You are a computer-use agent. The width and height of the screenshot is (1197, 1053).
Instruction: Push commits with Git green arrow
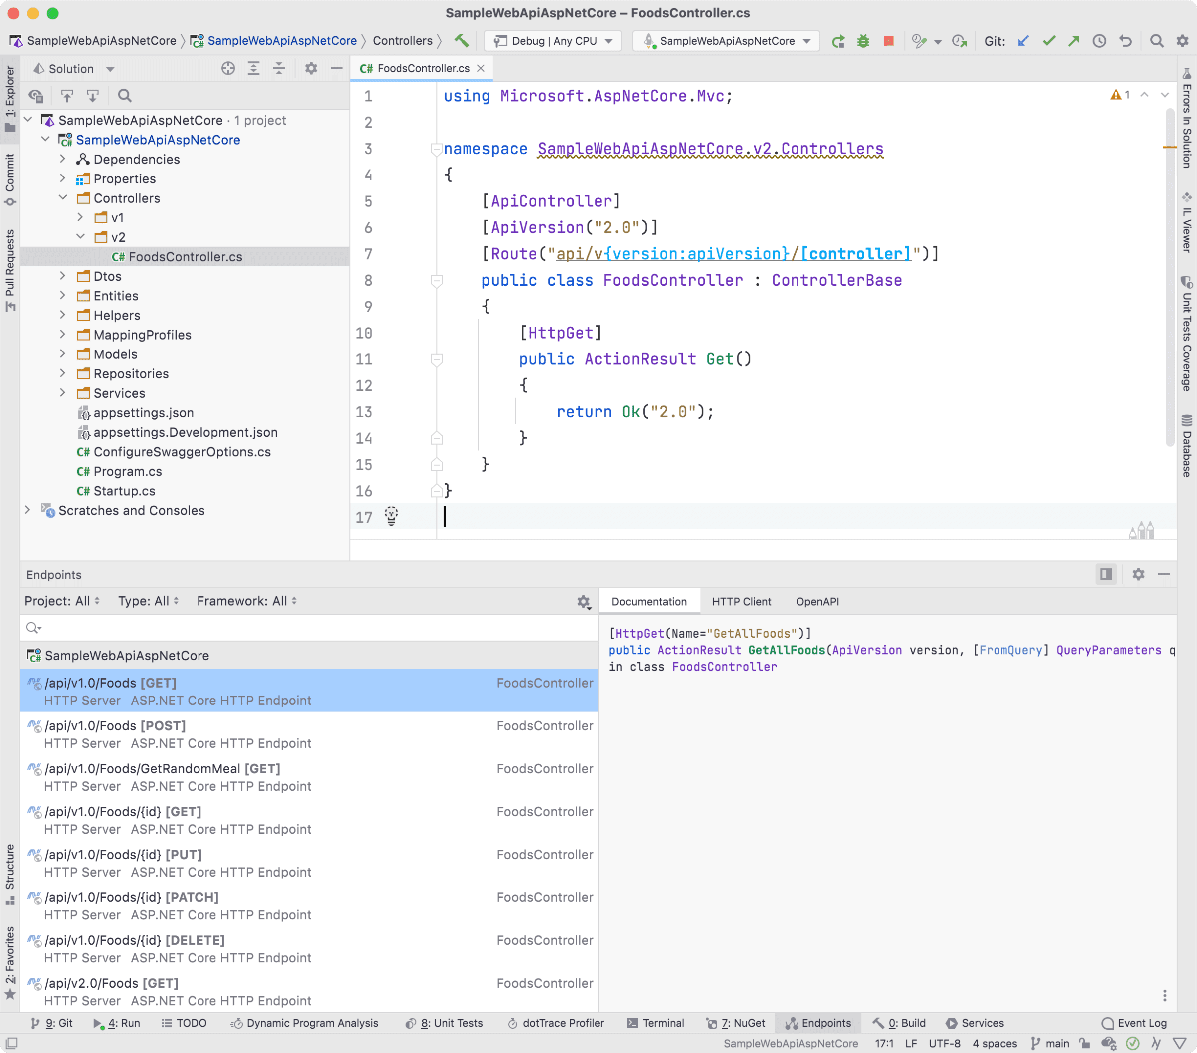tap(1073, 41)
